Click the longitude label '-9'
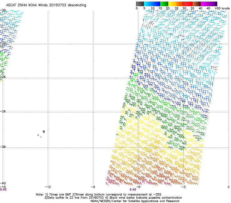Screen dimensions: 231x203 93,187
